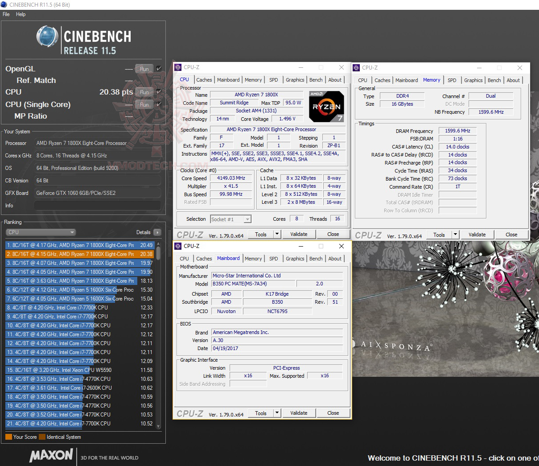Open Bench tab in top-left CPU-Z window
This screenshot has width=539, height=466.
point(316,80)
